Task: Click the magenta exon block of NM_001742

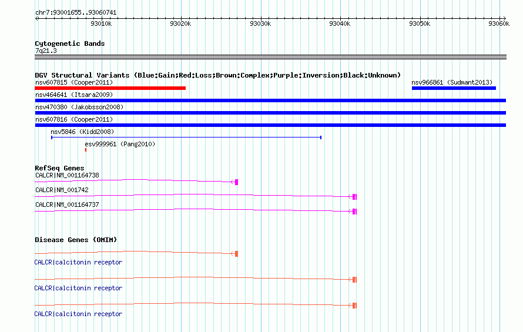Action: 354,196
